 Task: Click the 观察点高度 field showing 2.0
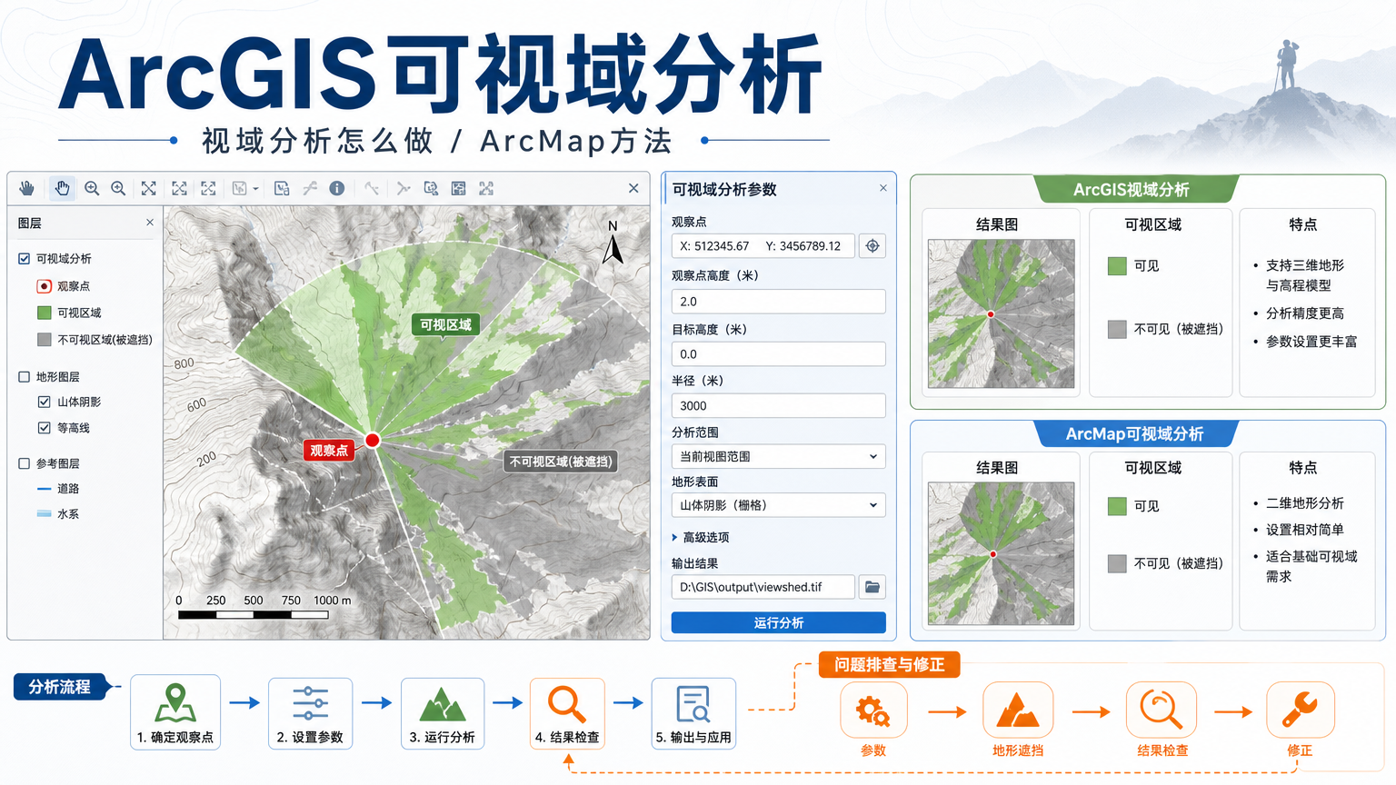coord(778,302)
